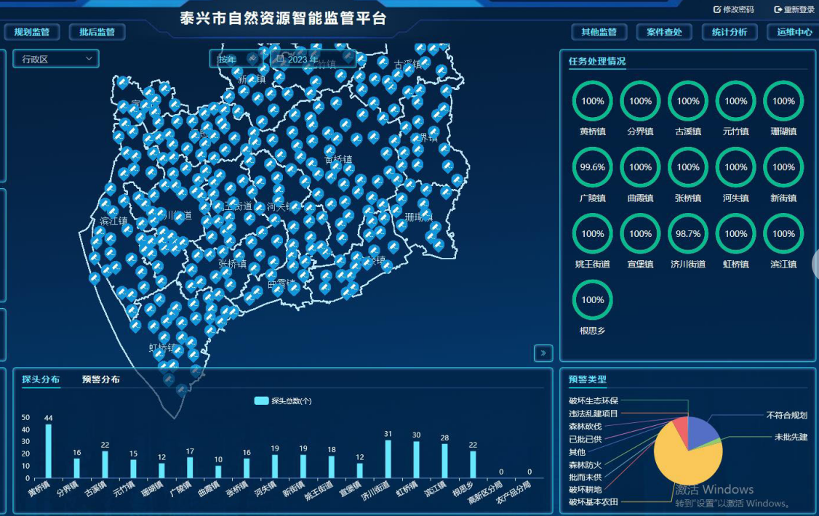819x516 pixels.
Task: Open the 2023年 year picker
Action: click(x=313, y=59)
